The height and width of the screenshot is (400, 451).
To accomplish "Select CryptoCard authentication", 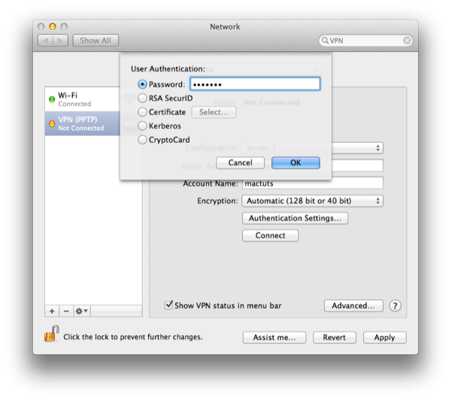I will pos(142,140).
